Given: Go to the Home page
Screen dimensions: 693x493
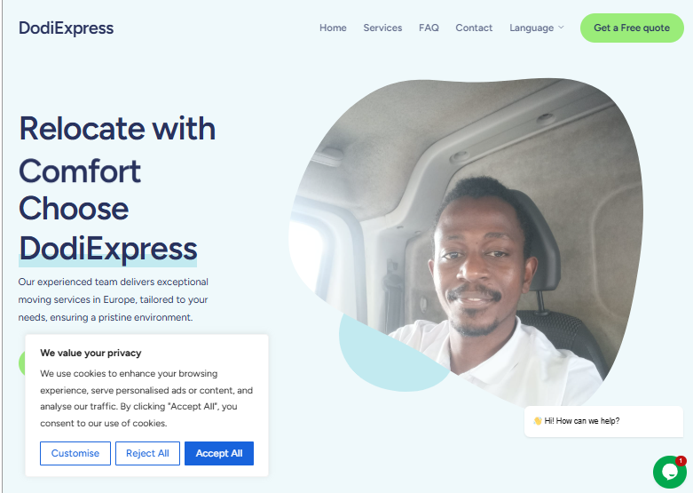Looking at the screenshot, I should (333, 28).
